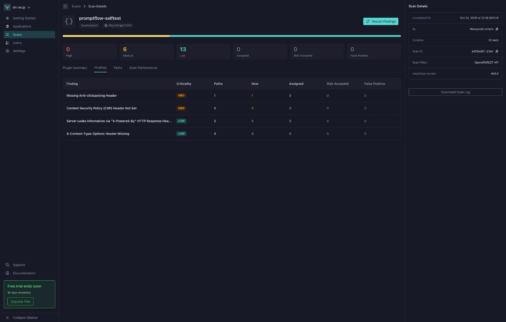The height and width of the screenshot is (322, 506).
Task: Click the yellow medium-severity segment of the bar
Action: 116,36
